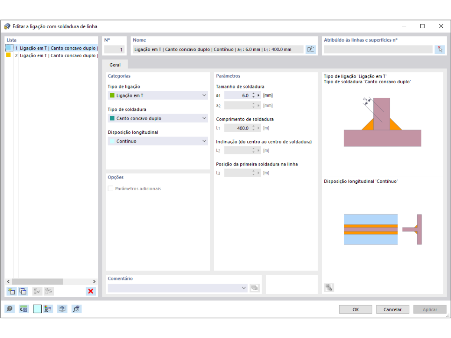Click the Atribuído às linhas e superfícies field
Screen dimensions: 451x338
(x=378, y=49)
